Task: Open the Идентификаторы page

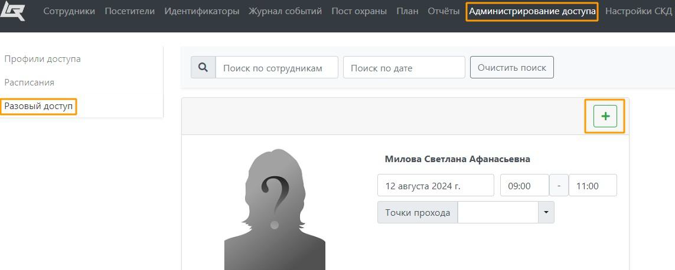Action: tap(201, 11)
